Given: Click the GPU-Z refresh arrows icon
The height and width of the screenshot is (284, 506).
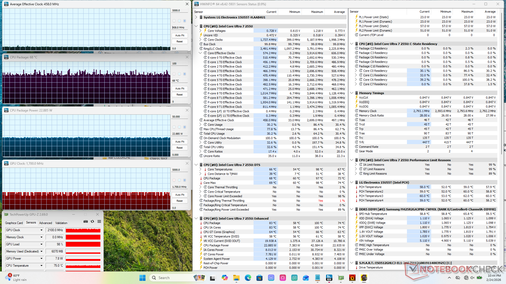Looking at the screenshot, I should [93, 221].
